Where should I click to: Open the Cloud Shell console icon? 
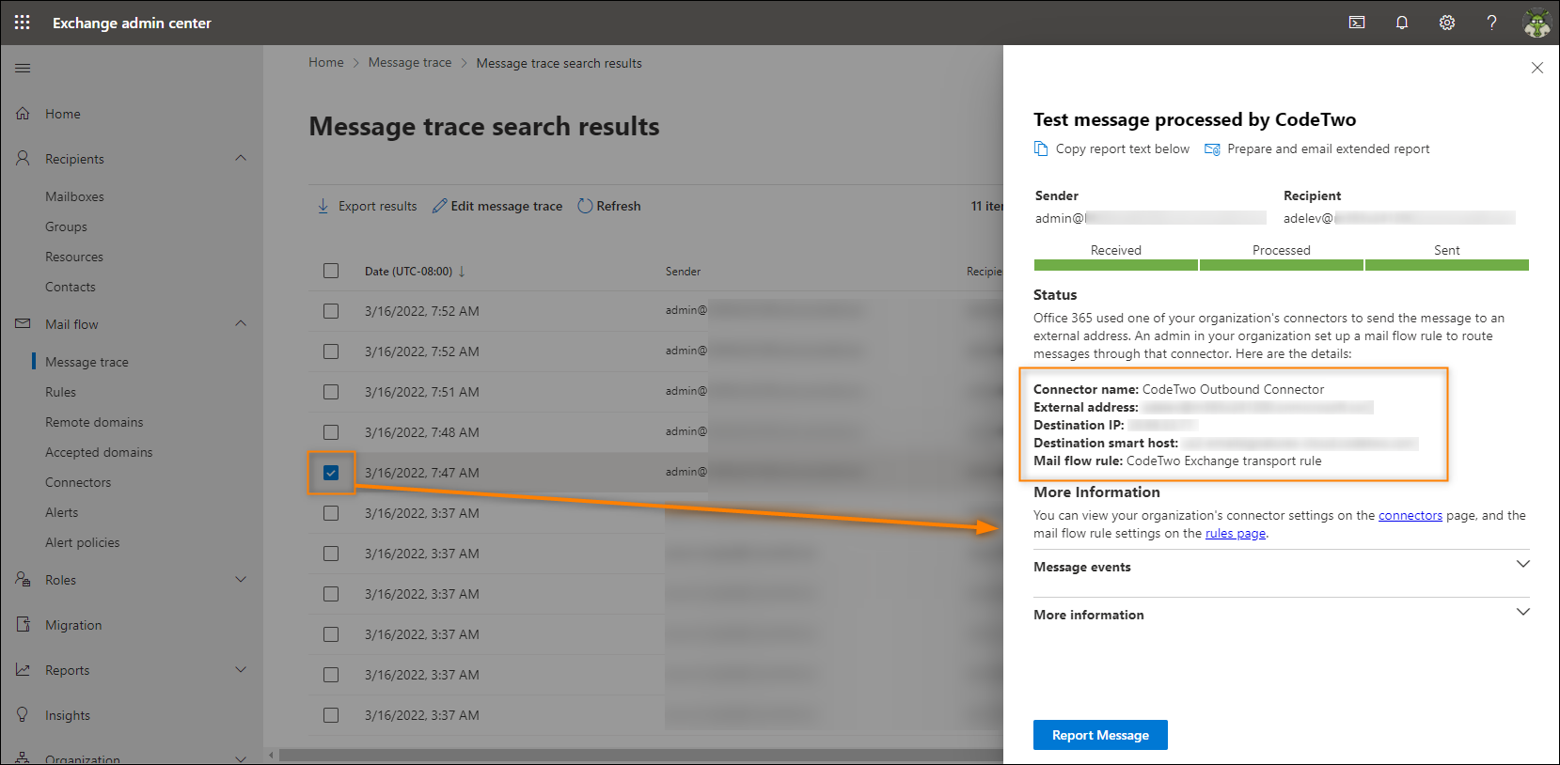(1357, 23)
